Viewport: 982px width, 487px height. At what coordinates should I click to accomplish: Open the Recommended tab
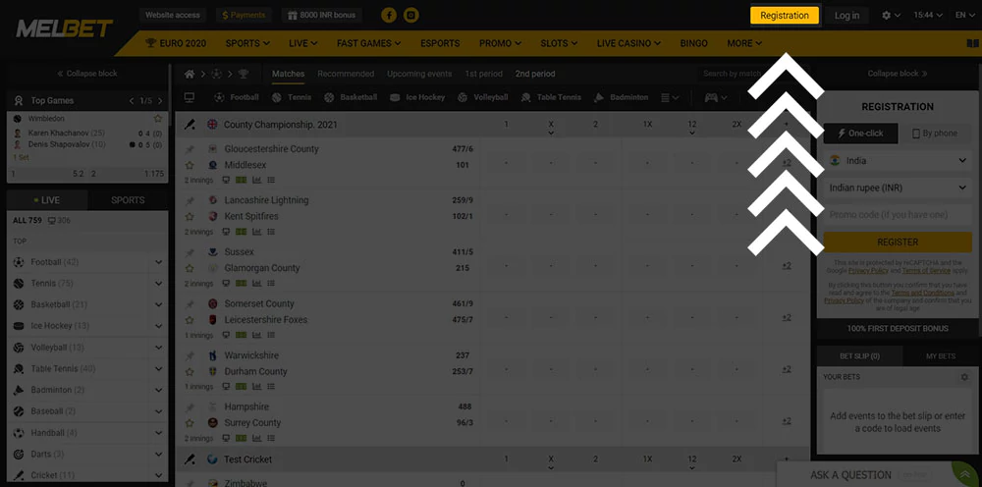pyautogui.click(x=346, y=74)
